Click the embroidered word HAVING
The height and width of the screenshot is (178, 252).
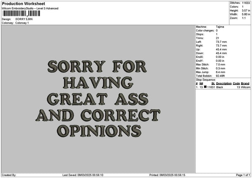(98, 83)
